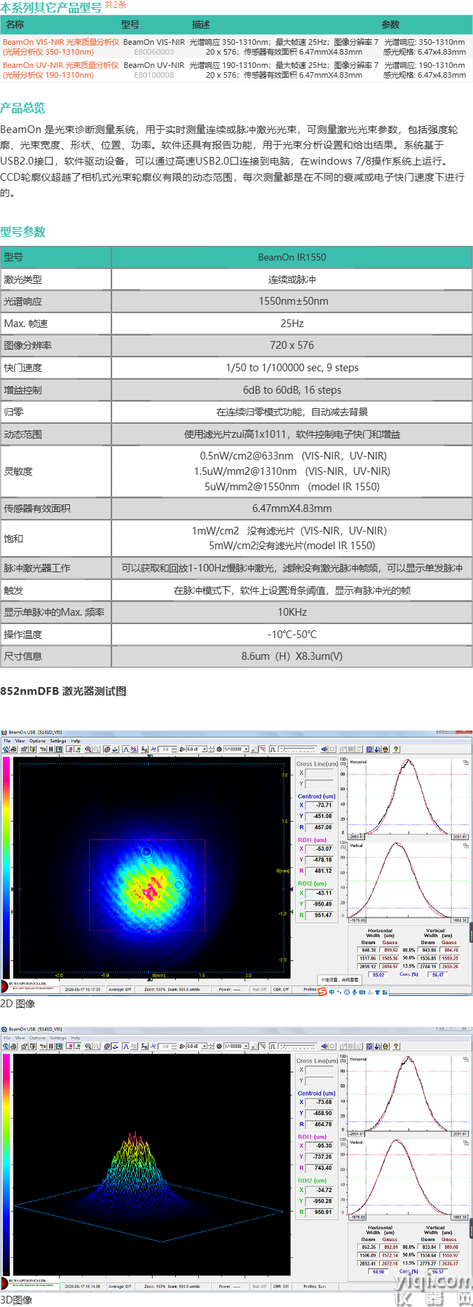Click zoom-out magnifier in 2D window toolbar
The image size is (473, 1307).
click(95, 749)
